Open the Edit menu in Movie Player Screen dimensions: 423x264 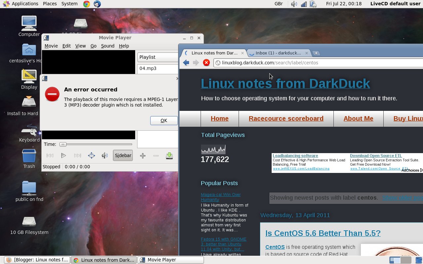click(x=66, y=46)
